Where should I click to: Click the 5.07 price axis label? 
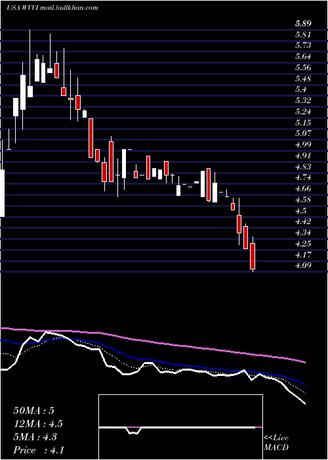303,133
